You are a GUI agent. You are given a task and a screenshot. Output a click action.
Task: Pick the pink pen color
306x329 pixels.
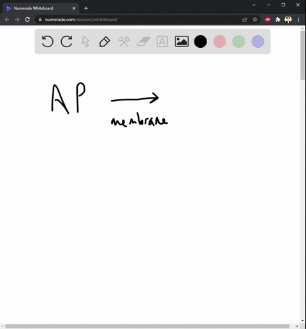219,41
